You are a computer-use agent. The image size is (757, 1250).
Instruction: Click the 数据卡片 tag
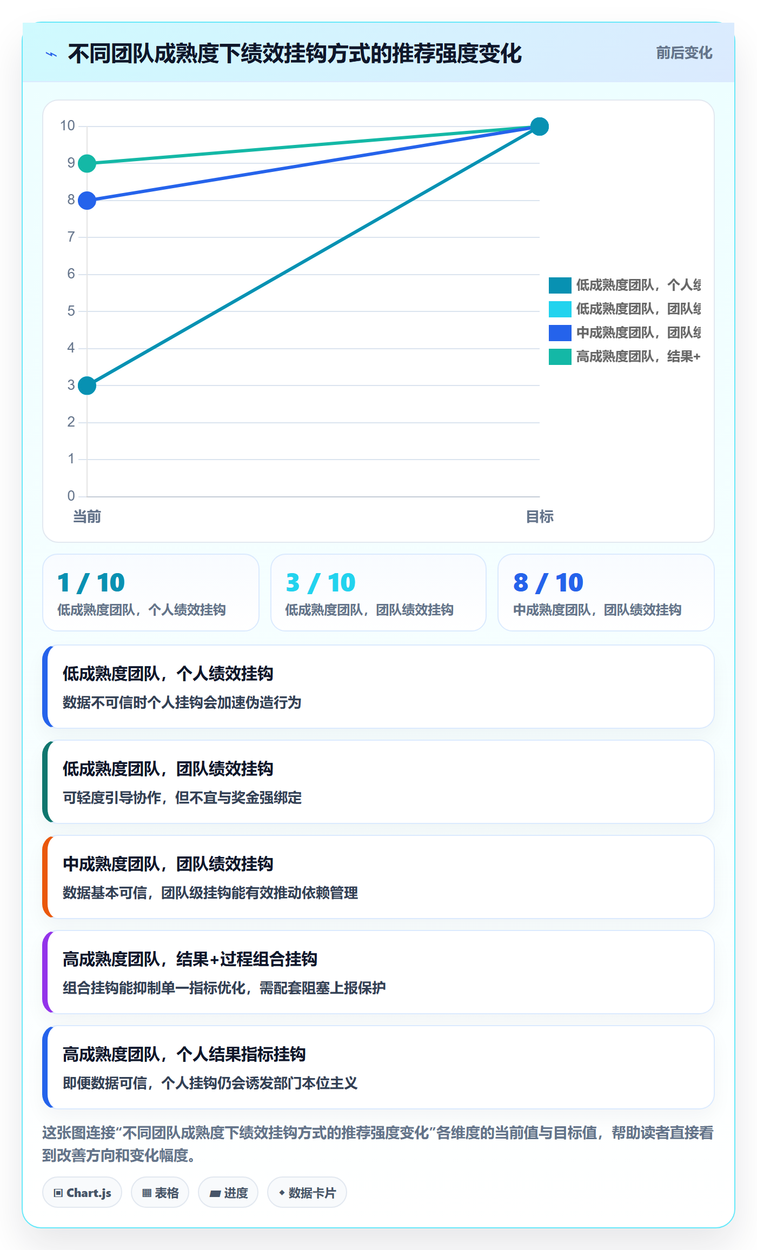tap(307, 1192)
